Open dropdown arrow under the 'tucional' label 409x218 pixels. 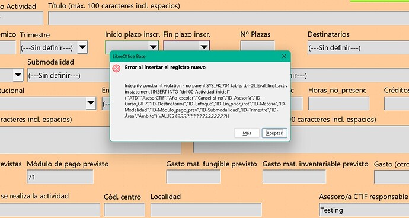[91, 103]
